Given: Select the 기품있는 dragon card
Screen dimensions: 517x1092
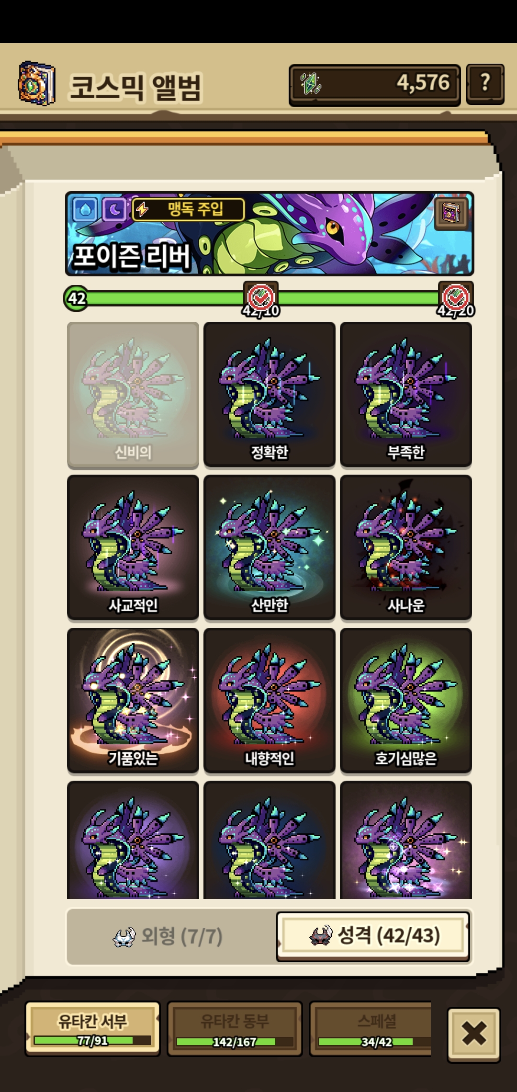Looking at the screenshot, I should (133, 700).
